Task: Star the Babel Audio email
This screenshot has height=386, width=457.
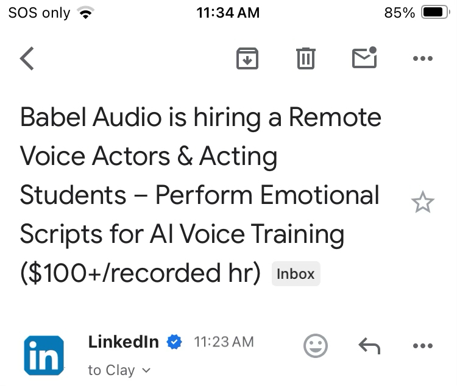Action: tap(422, 203)
